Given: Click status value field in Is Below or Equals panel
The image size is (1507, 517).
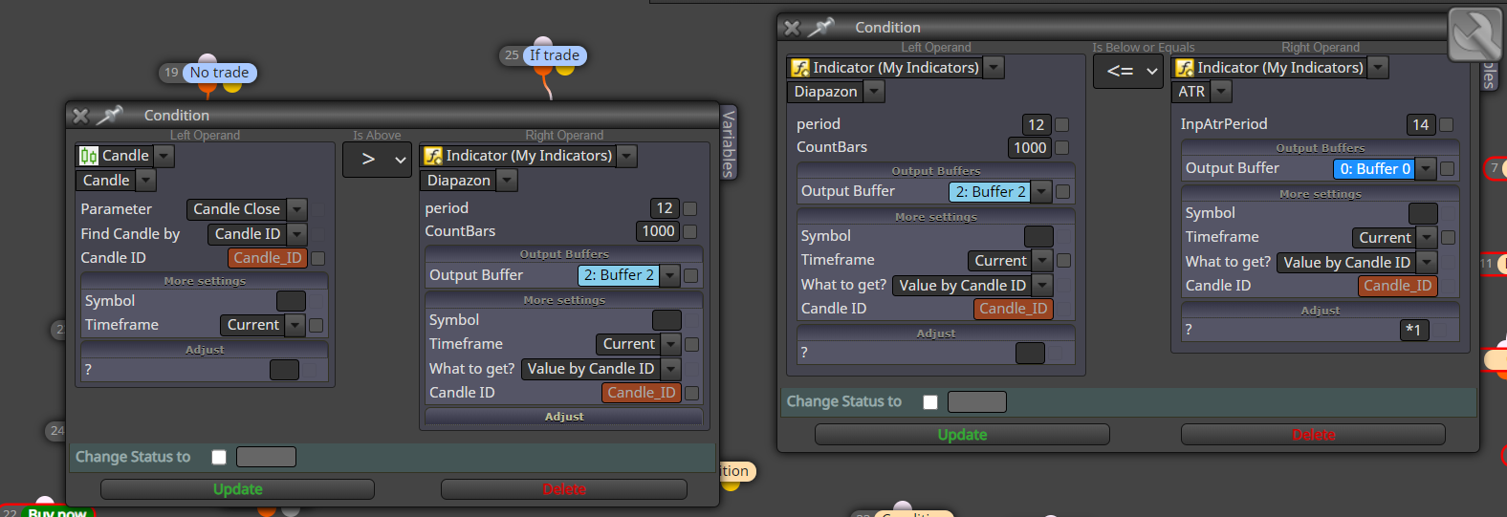Looking at the screenshot, I should 976,402.
